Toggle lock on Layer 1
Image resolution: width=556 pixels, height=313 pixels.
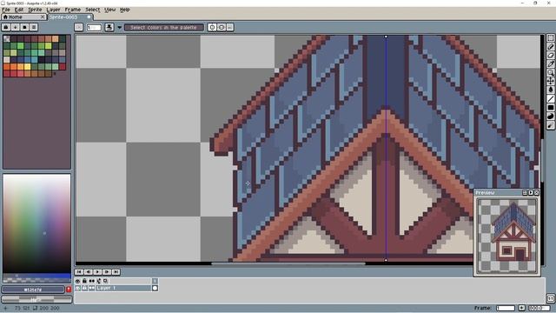coord(85,288)
